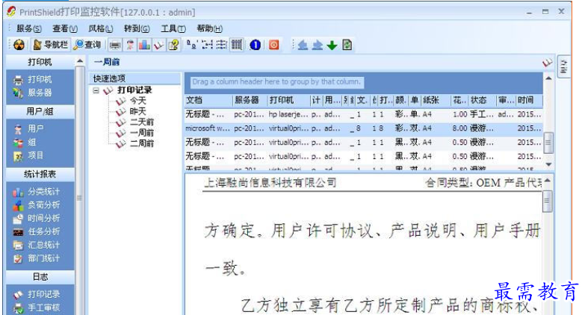Open 时间分析 report
This screenshot has height=315, width=585.
pos(37,218)
